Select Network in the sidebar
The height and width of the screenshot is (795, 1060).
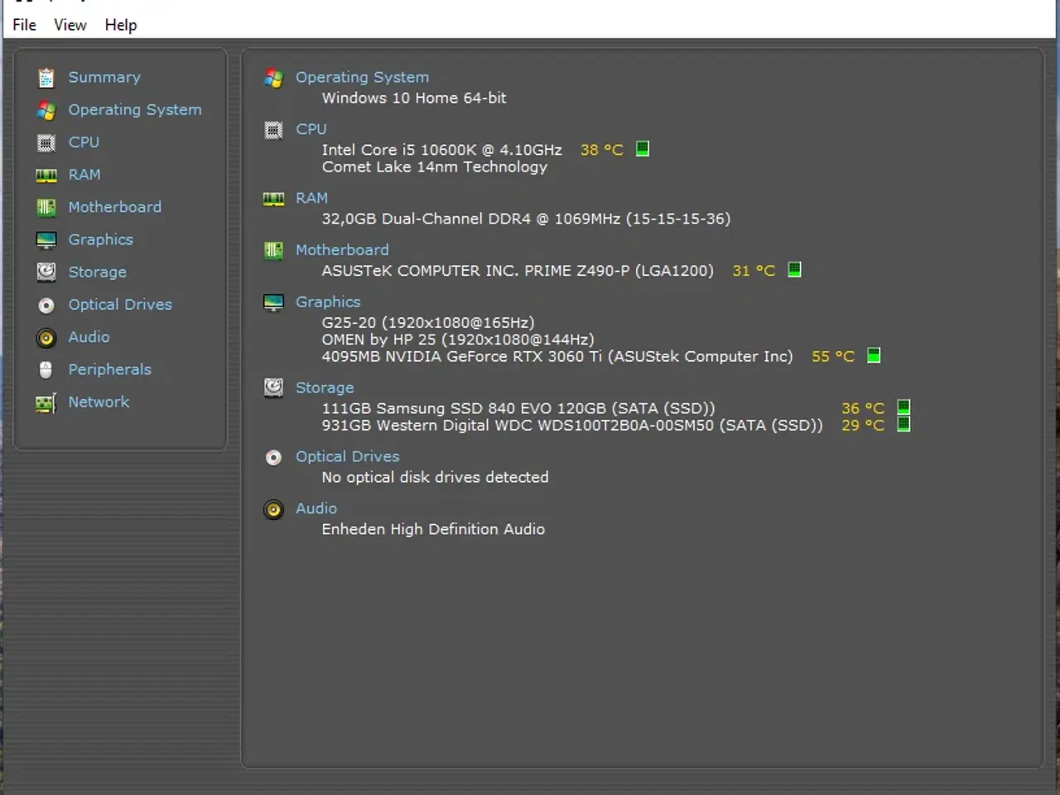[99, 402]
